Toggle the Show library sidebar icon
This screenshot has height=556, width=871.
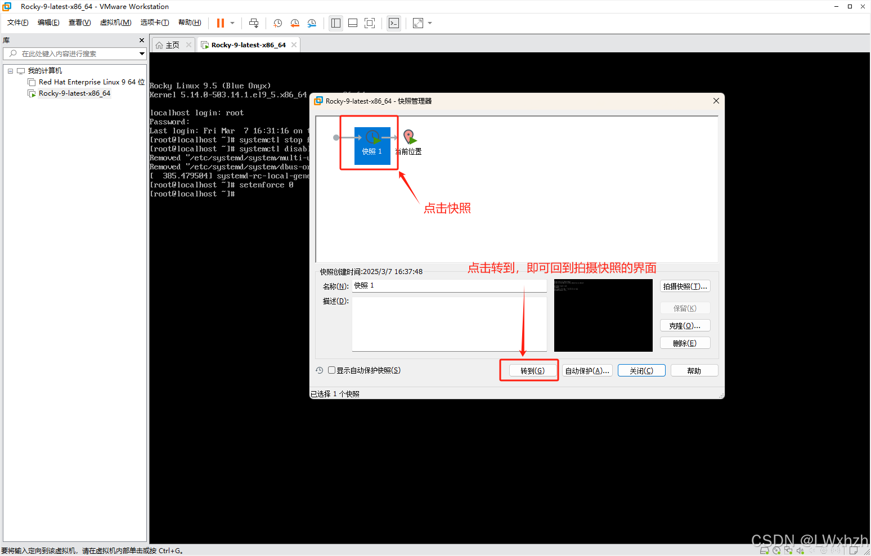[336, 23]
